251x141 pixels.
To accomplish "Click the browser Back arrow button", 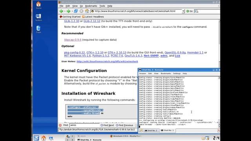I will click(61, 11).
